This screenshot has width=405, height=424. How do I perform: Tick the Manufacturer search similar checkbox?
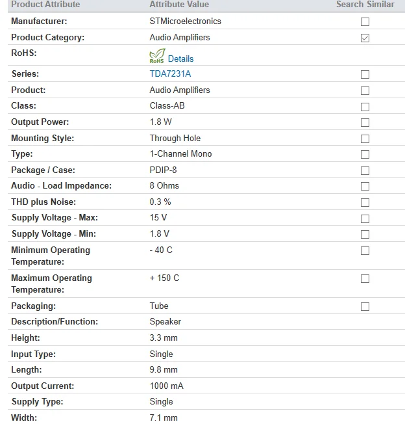click(365, 21)
